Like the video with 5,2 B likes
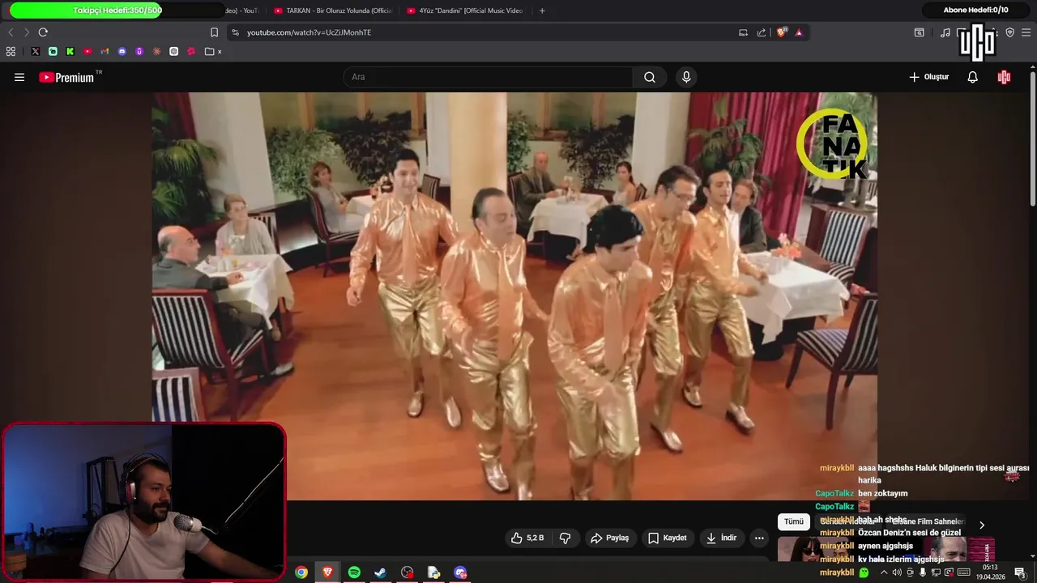 point(527,538)
